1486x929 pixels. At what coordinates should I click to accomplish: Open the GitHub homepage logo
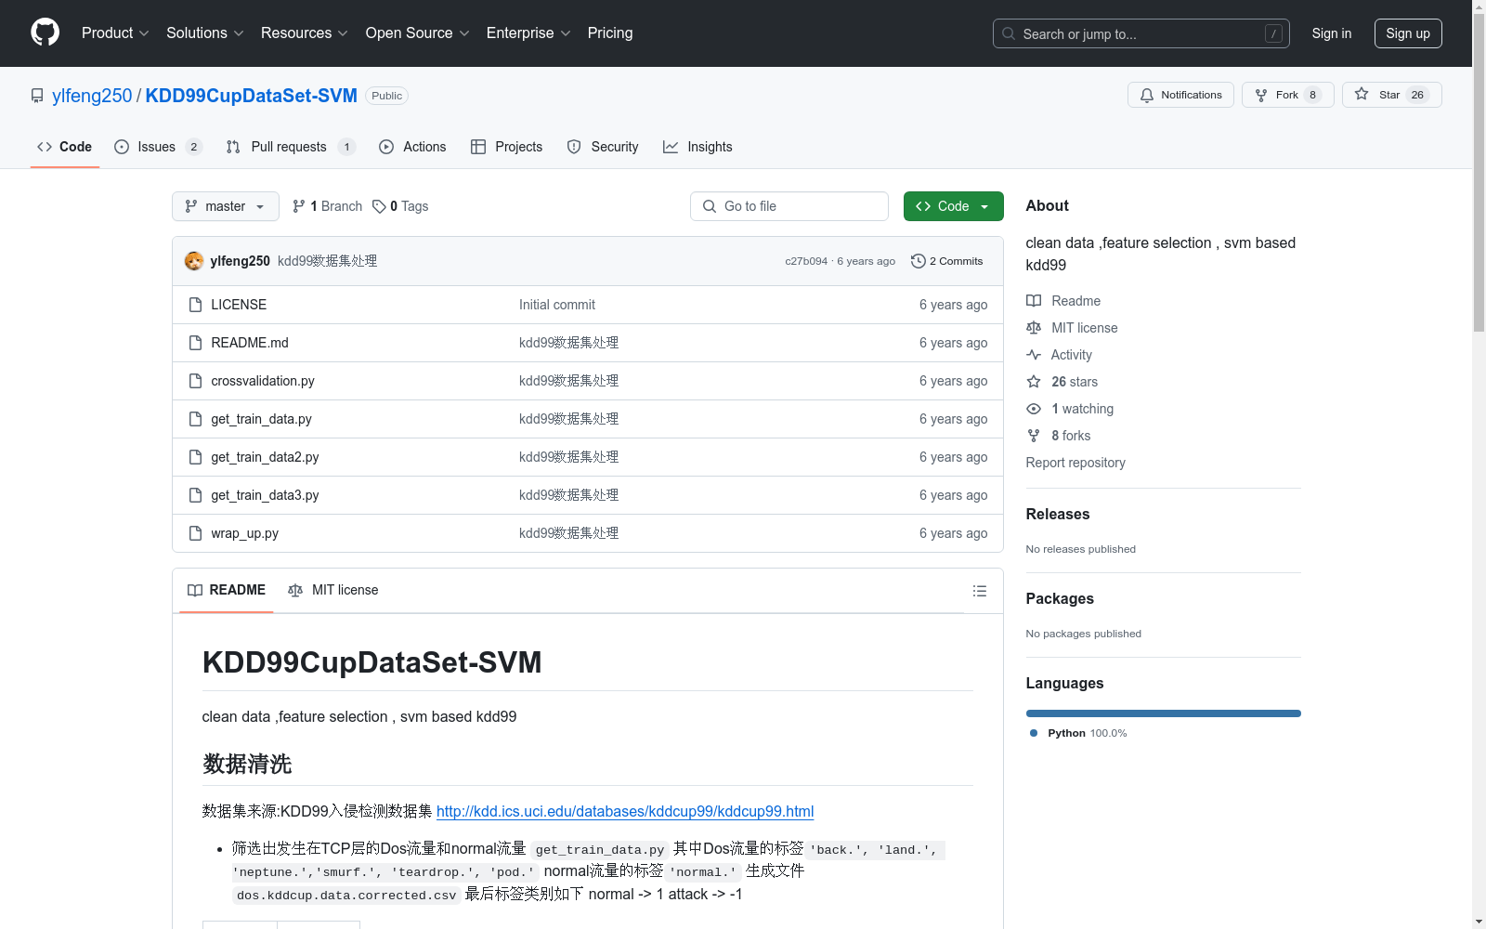tap(45, 33)
